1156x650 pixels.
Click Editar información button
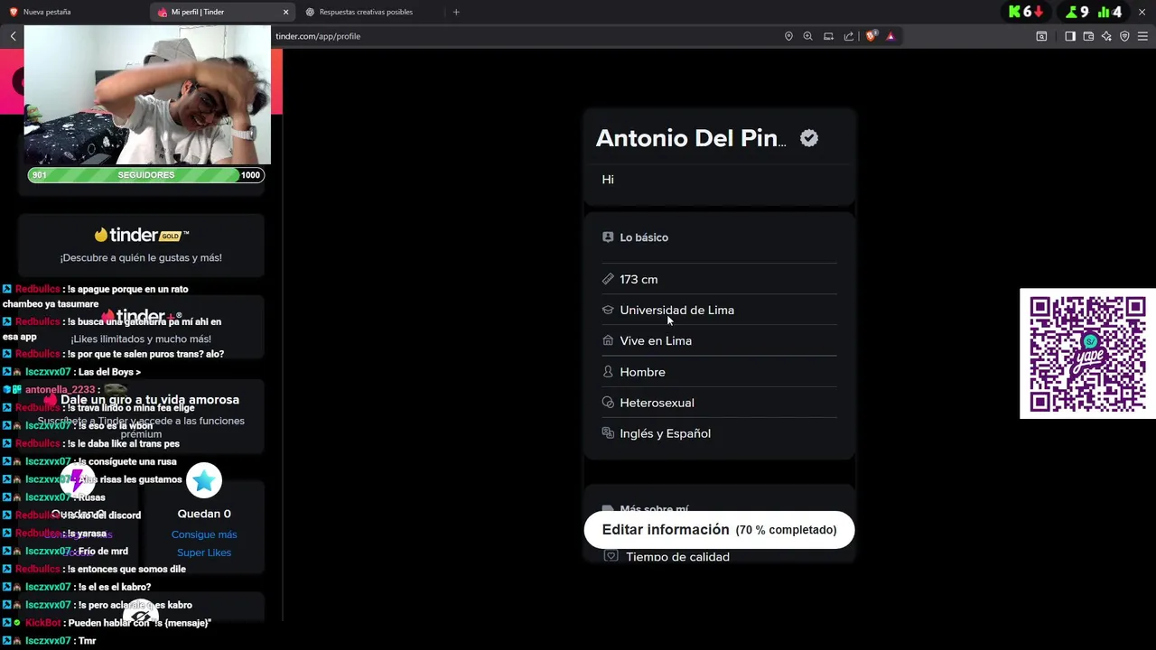pyautogui.click(x=719, y=530)
